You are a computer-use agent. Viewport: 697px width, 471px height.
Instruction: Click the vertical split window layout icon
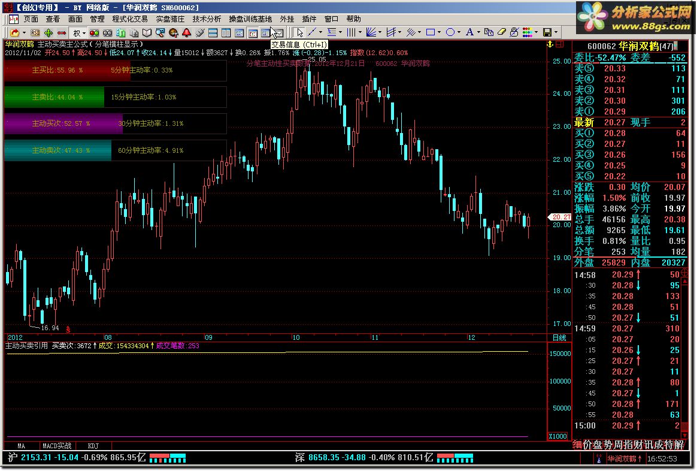point(226,32)
